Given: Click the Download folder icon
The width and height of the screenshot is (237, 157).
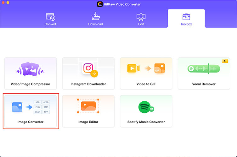Looking at the screenshot, I should pyautogui.click(x=96, y=16).
